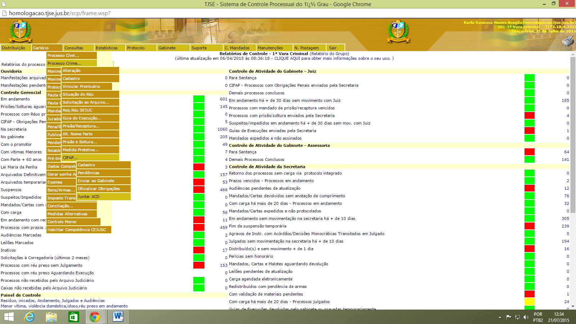Screen dimensions: 576x324
Task: Click the printer icon in the header
Action: tap(568, 41)
